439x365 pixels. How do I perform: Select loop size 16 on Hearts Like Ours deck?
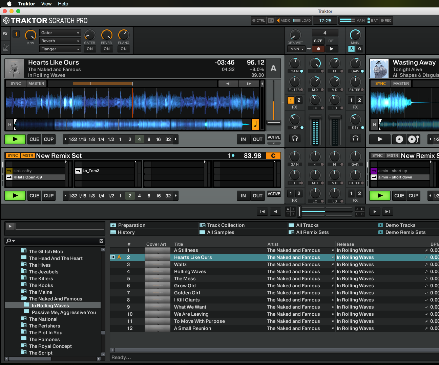[159, 139]
